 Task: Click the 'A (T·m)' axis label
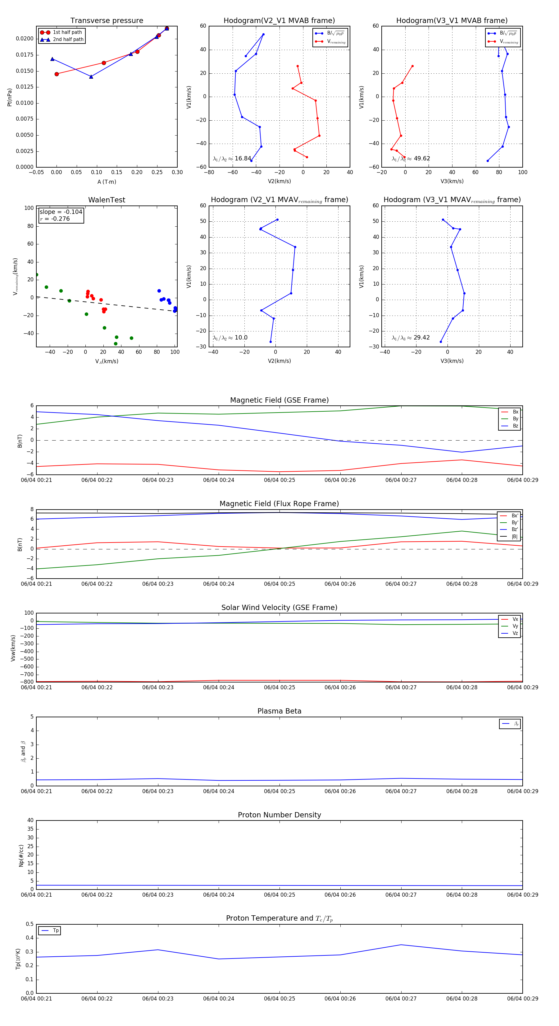pyautogui.click(x=107, y=182)
